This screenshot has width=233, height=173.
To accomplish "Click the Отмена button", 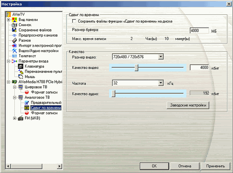I will click(185, 166).
